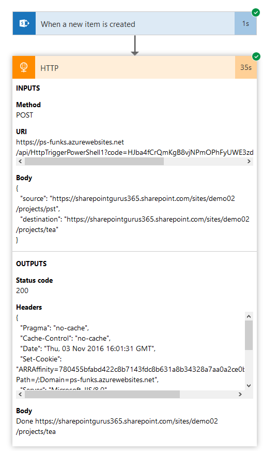Expand the 'When a new item is created' step
This screenshot has height=451, width=263.
135,23
